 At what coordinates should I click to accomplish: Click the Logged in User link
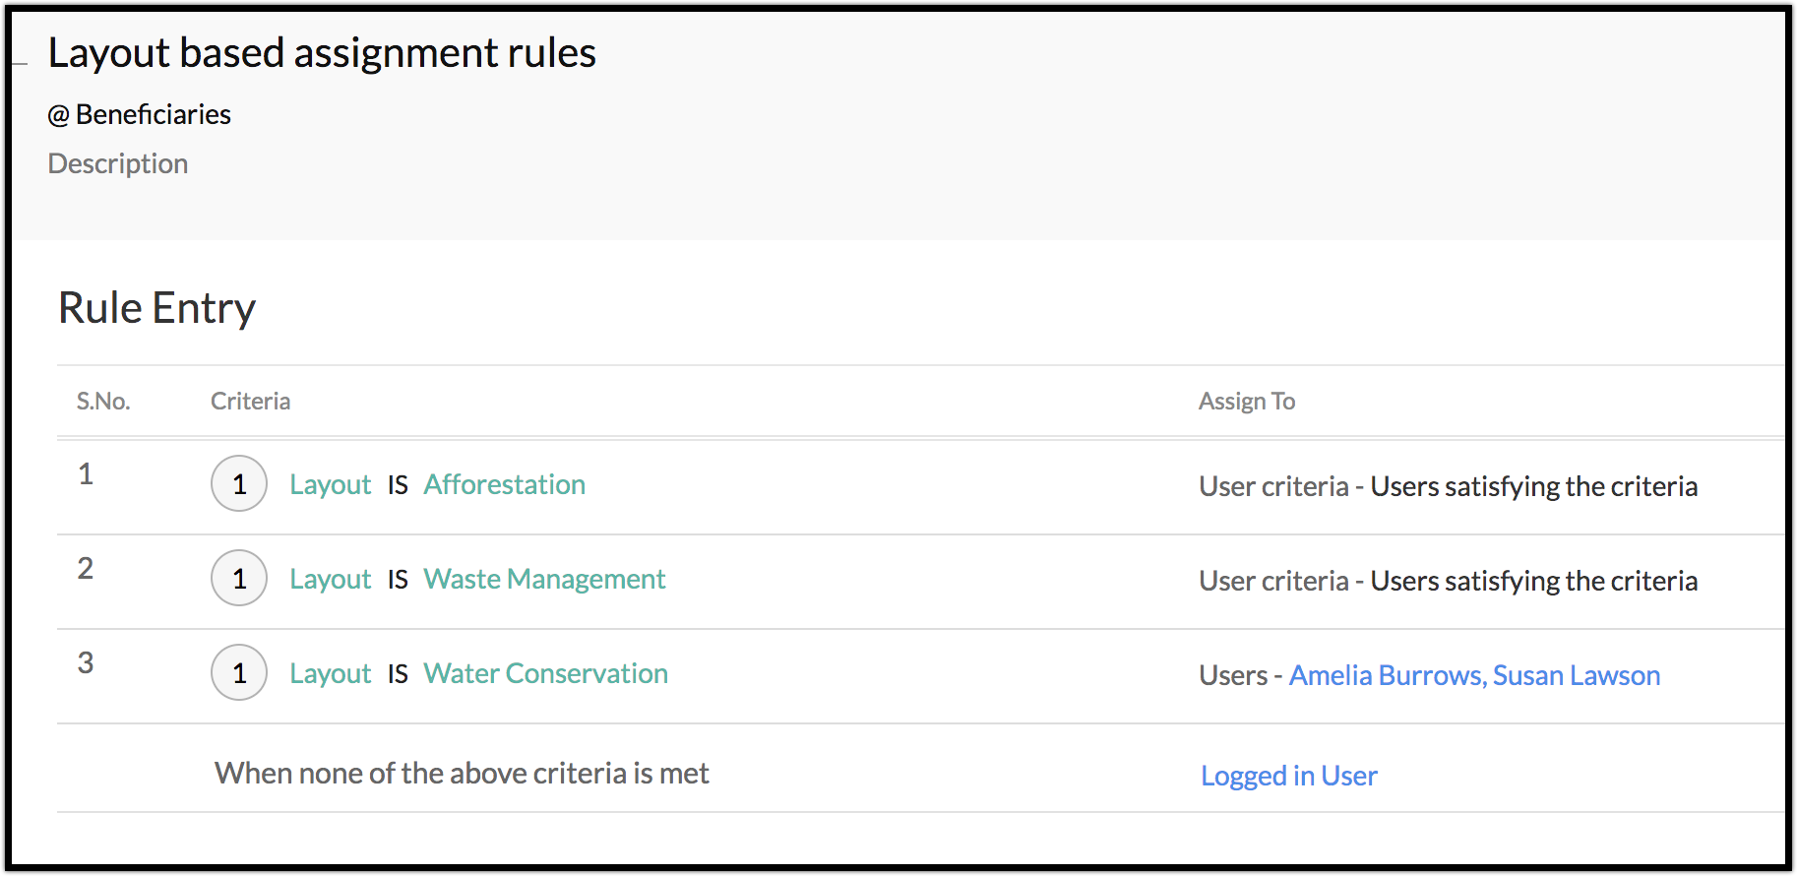click(1288, 776)
